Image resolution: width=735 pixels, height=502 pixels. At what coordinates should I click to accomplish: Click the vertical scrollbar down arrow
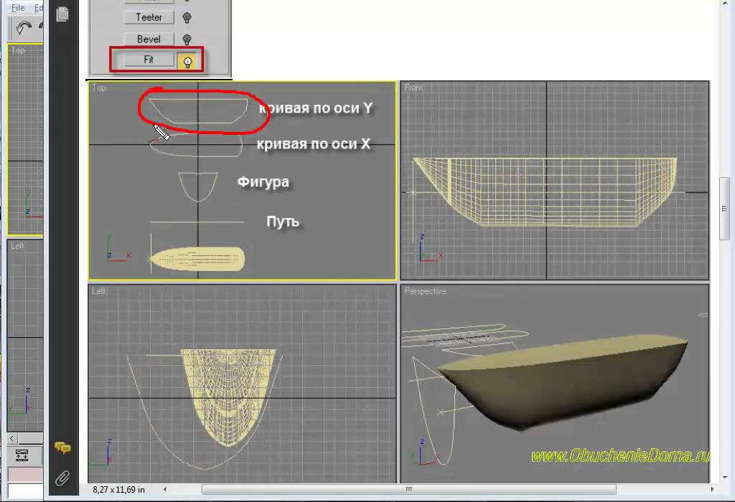(725, 477)
